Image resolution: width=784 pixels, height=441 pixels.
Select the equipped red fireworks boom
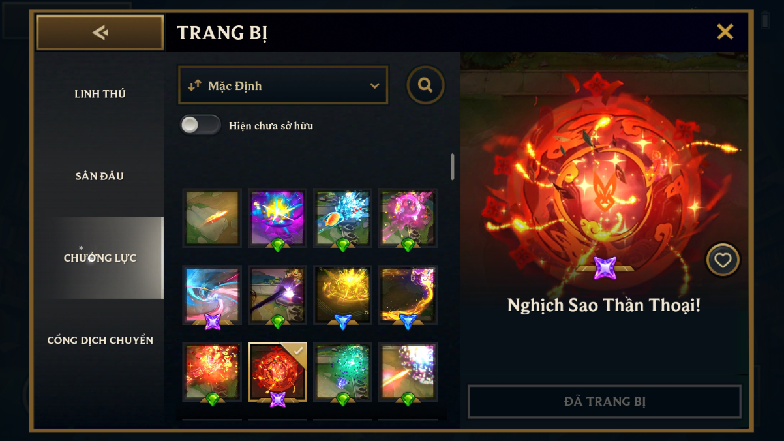(278, 372)
